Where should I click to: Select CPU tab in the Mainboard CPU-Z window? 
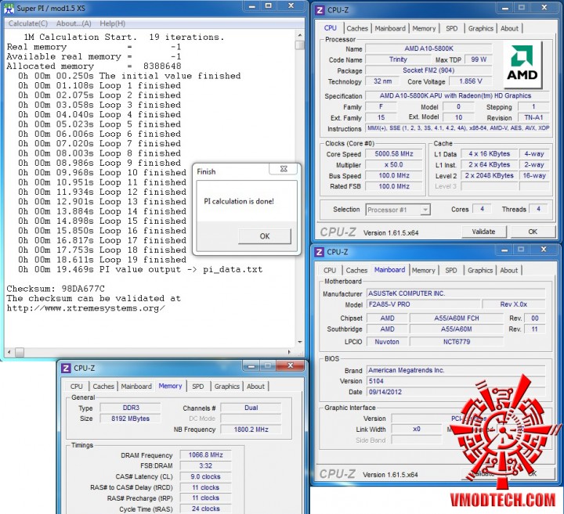(330, 270)
